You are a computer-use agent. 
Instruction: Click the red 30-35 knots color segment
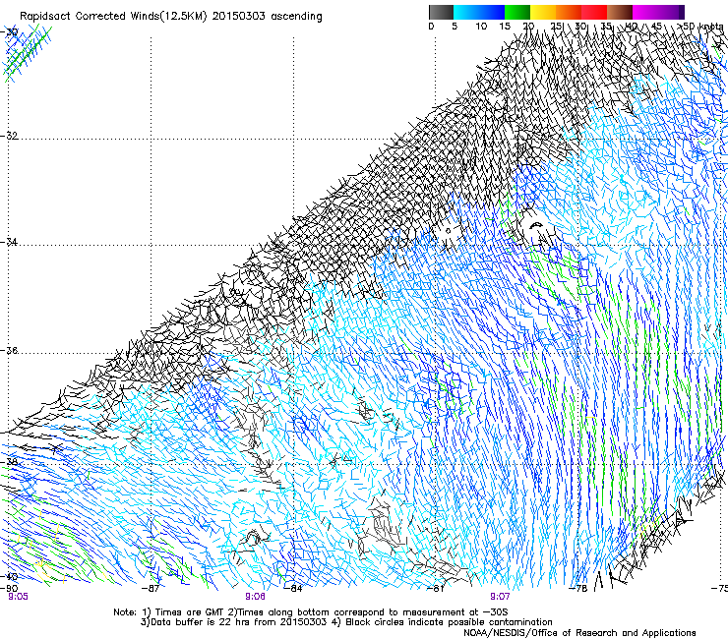(594, 12)
